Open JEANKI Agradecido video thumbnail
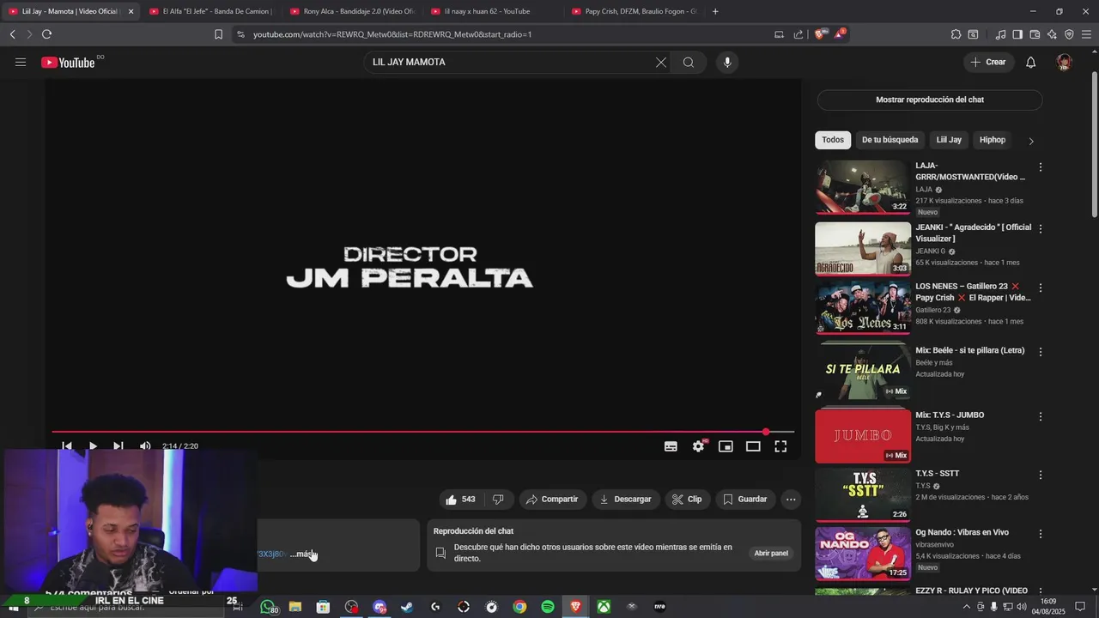This screenshot has width=1099, height=618. (863, 249)
